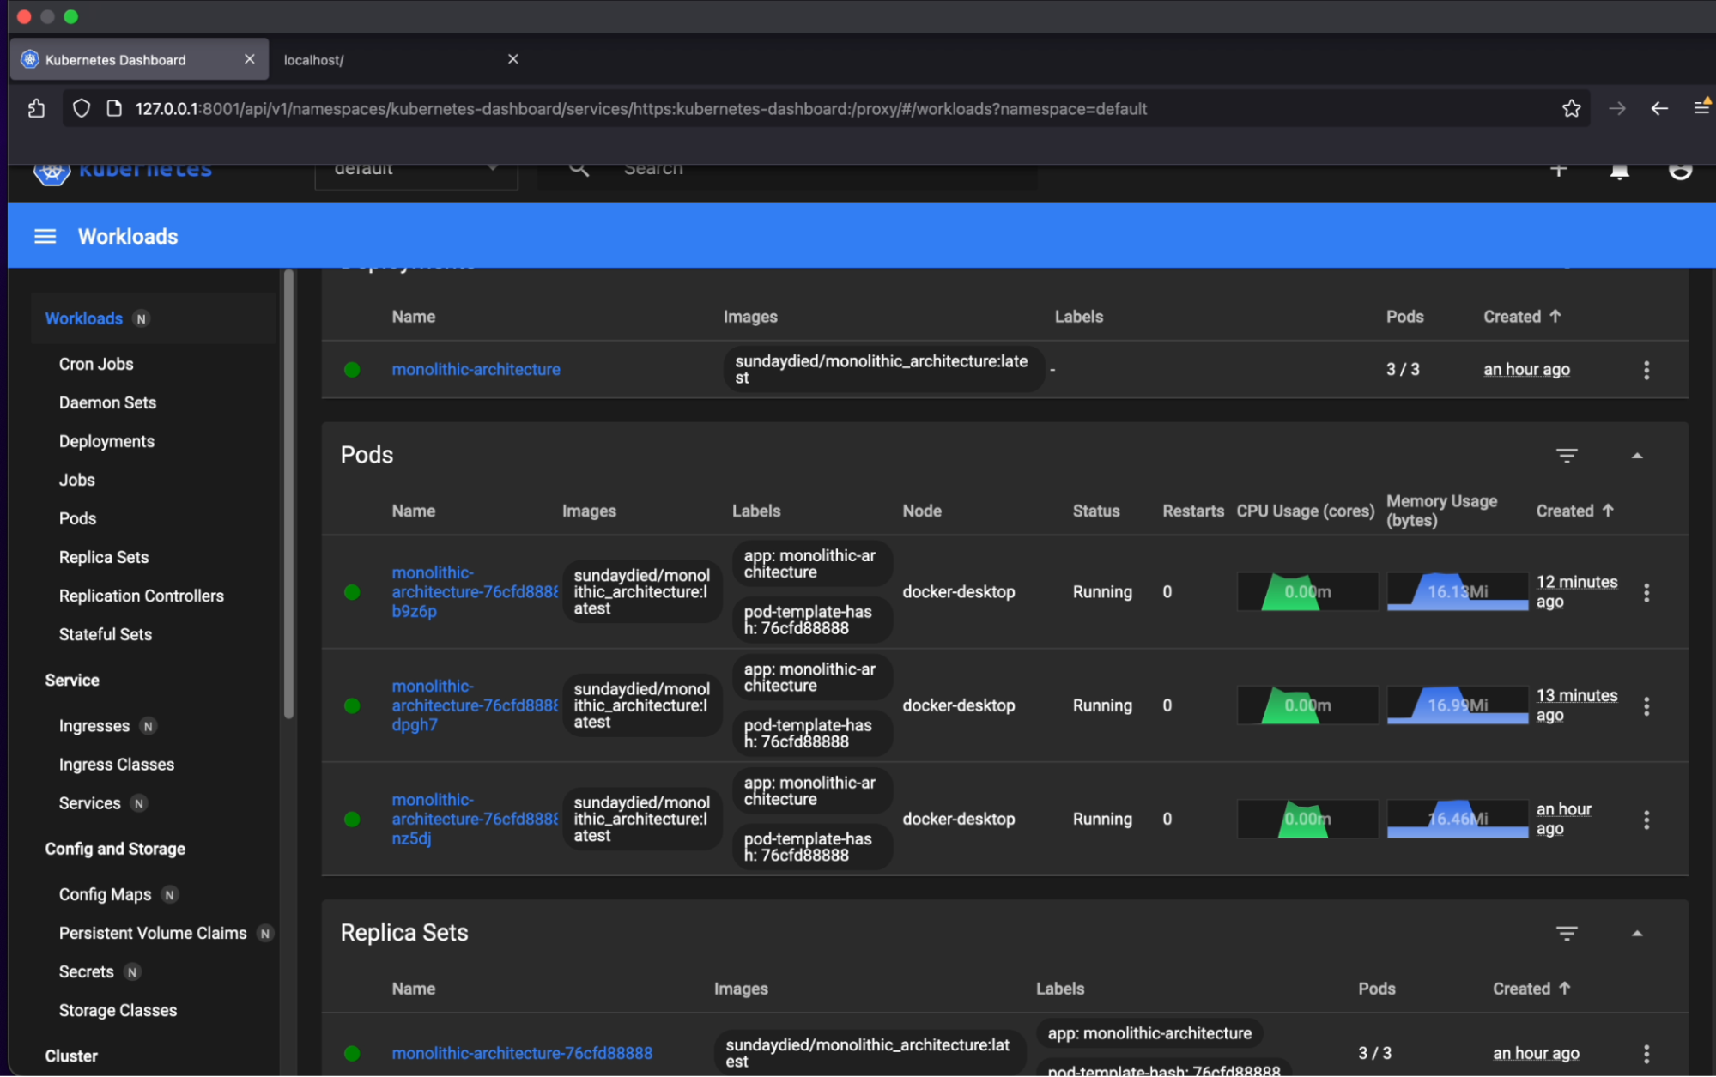Open Secrets in sidebar
This screenshot has height=1077, width=1716.
click(x=86, y=971)
